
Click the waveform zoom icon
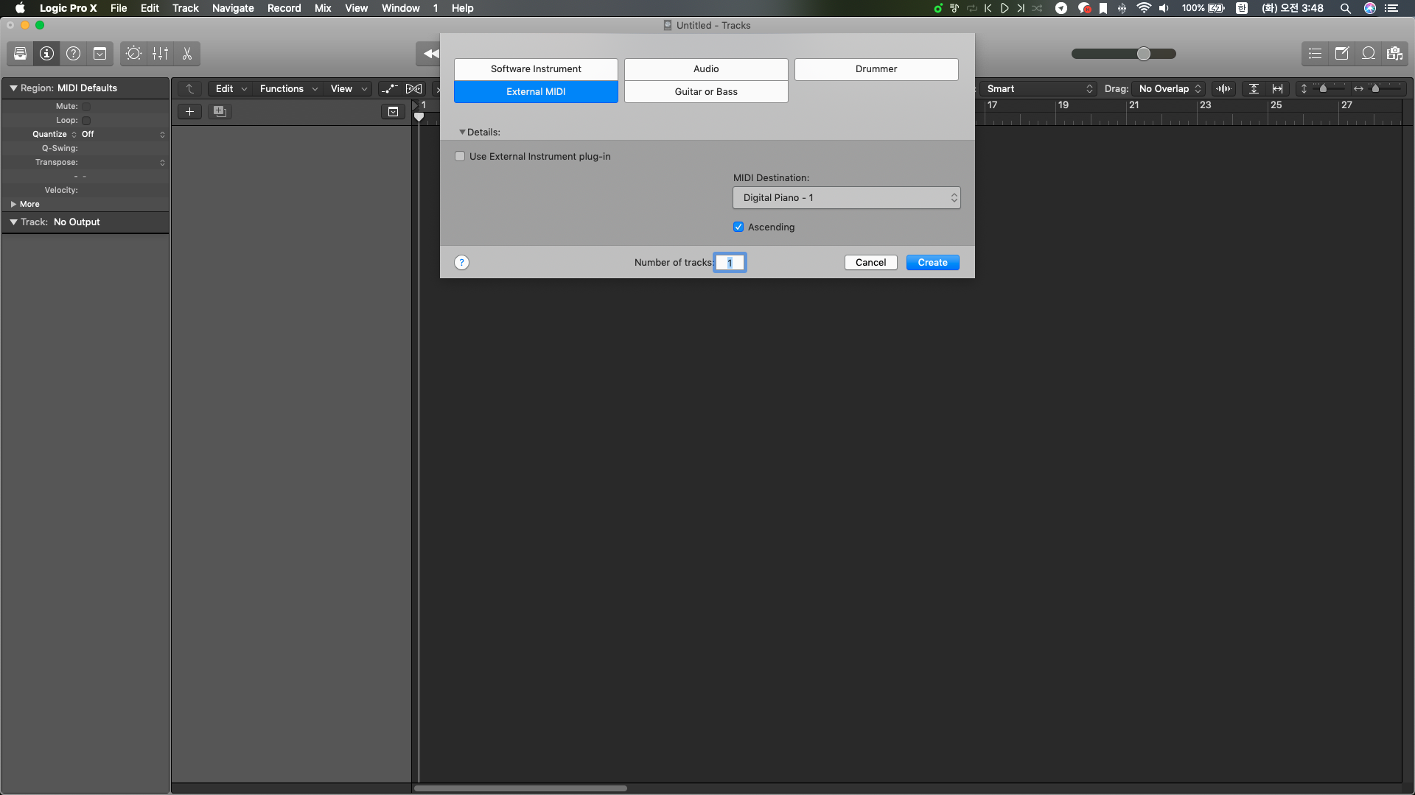[1223, 88]
